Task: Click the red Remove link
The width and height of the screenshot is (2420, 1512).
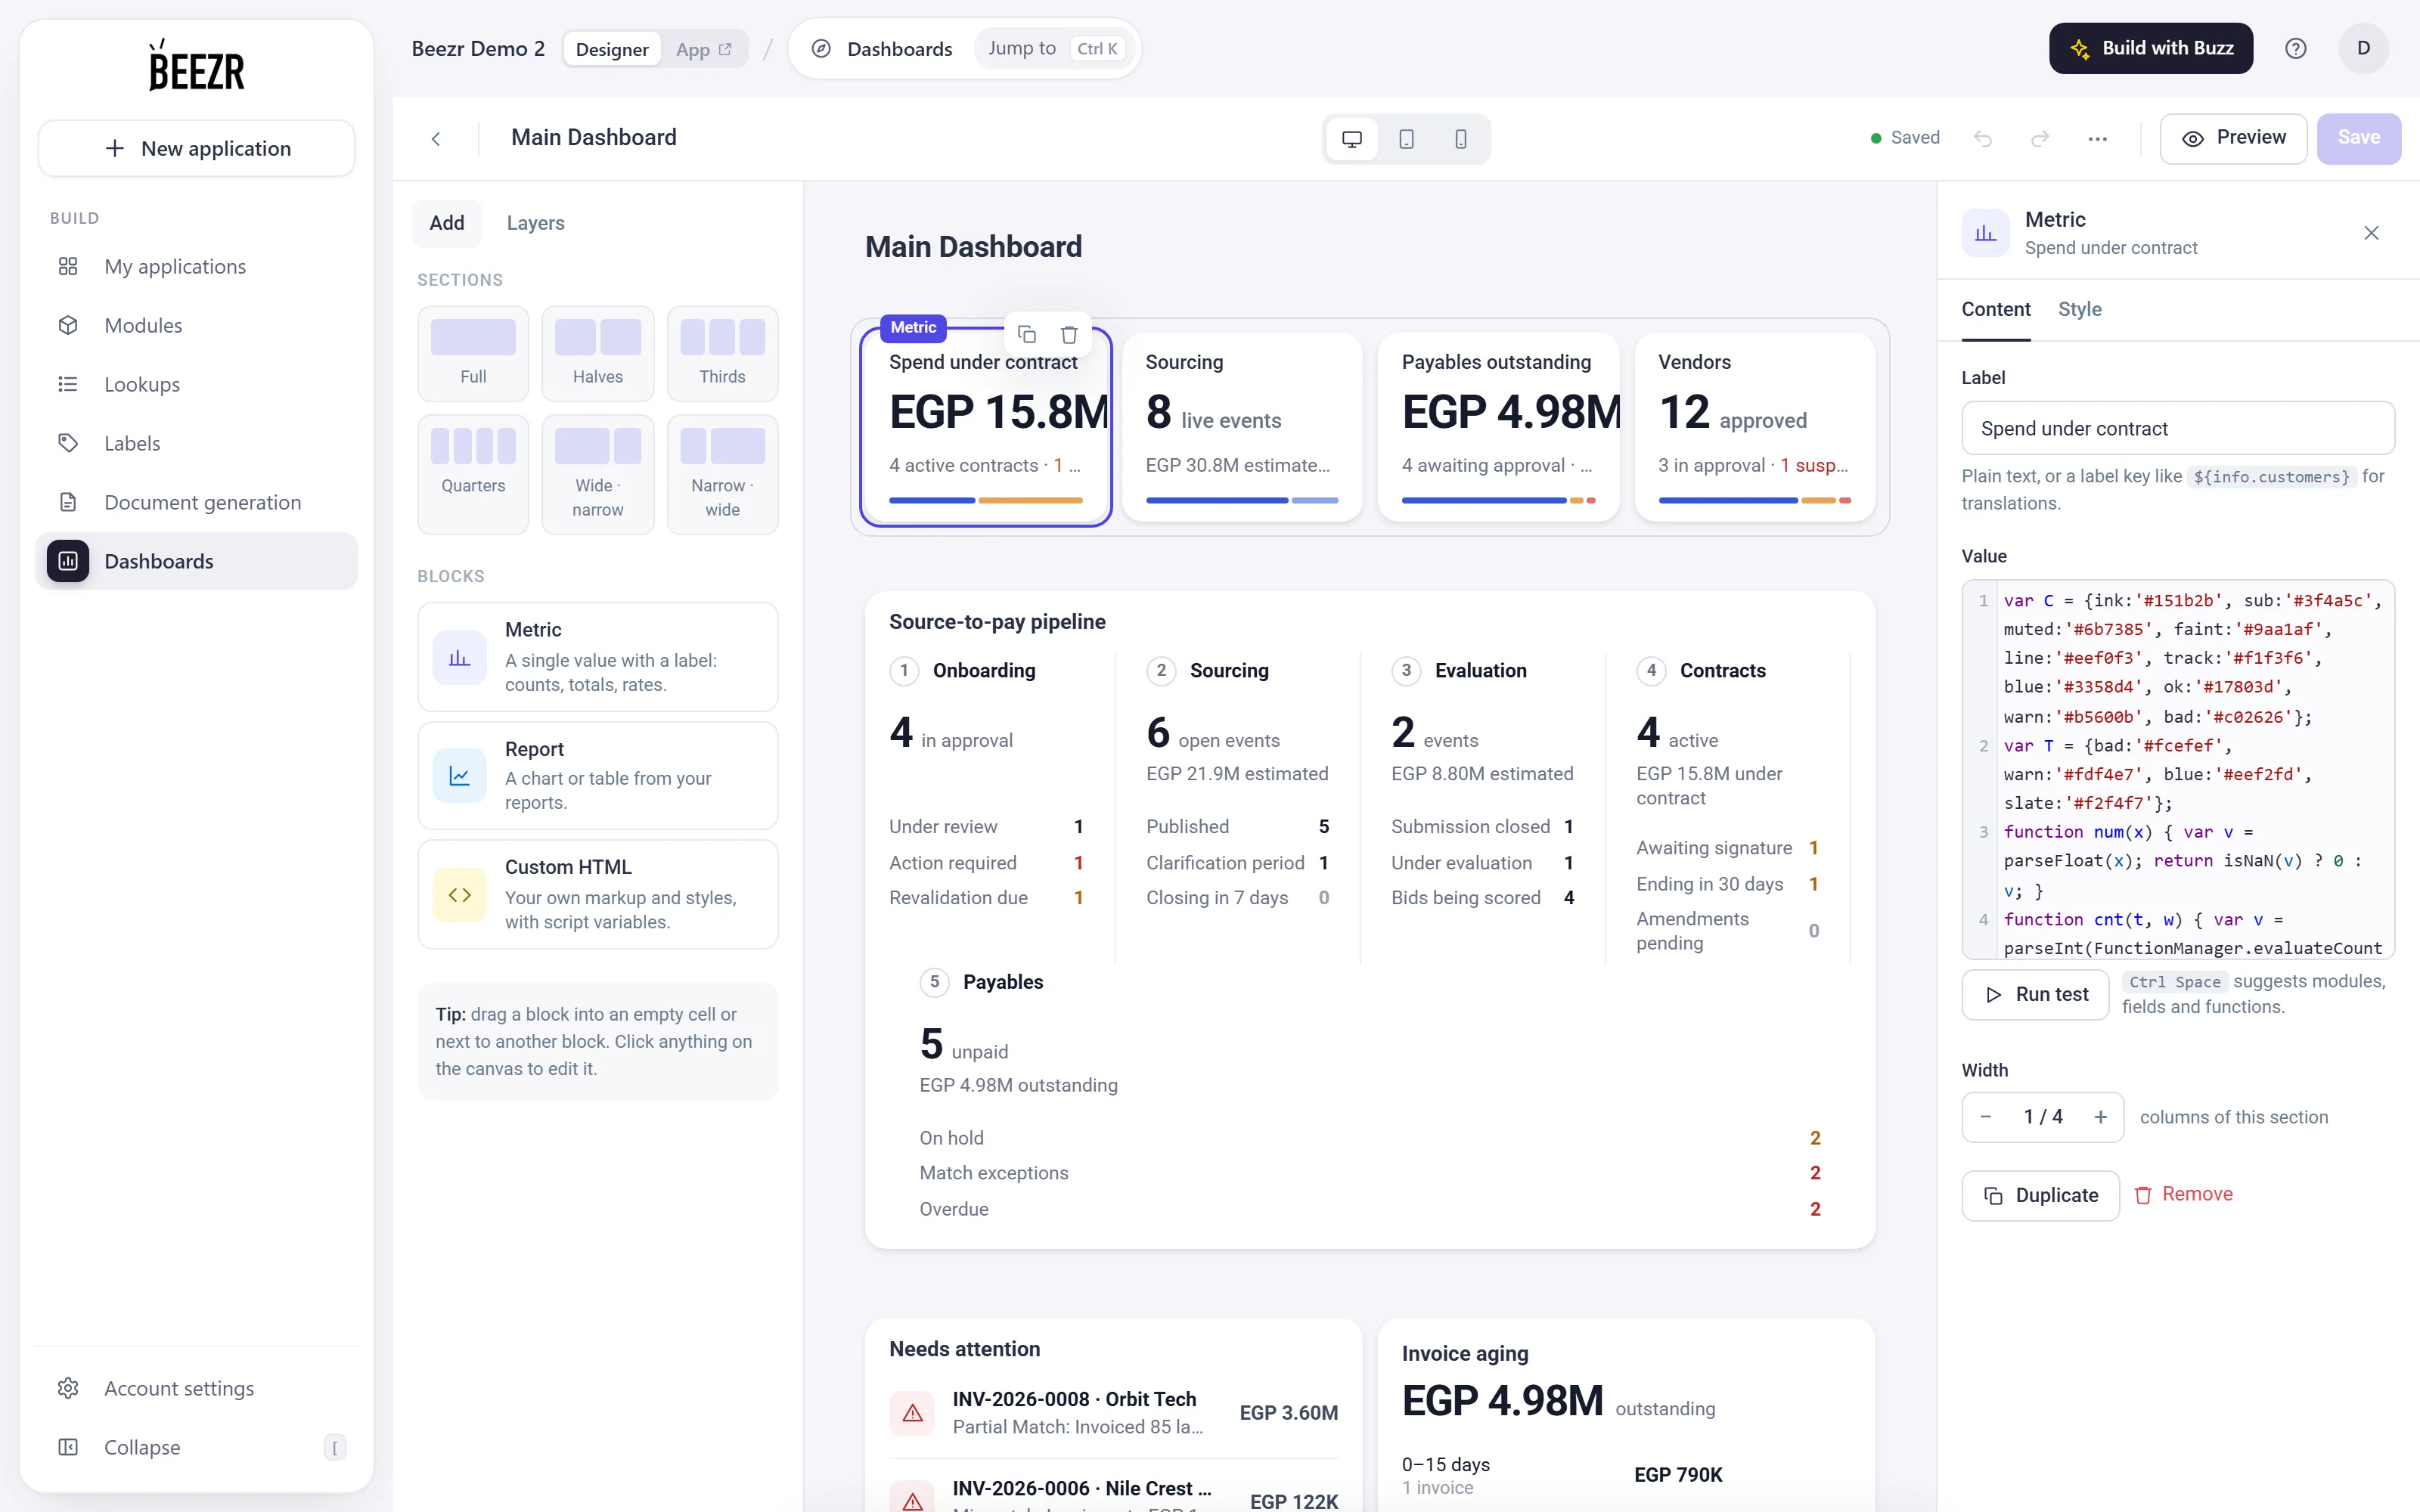Action: (2184, 1195)
